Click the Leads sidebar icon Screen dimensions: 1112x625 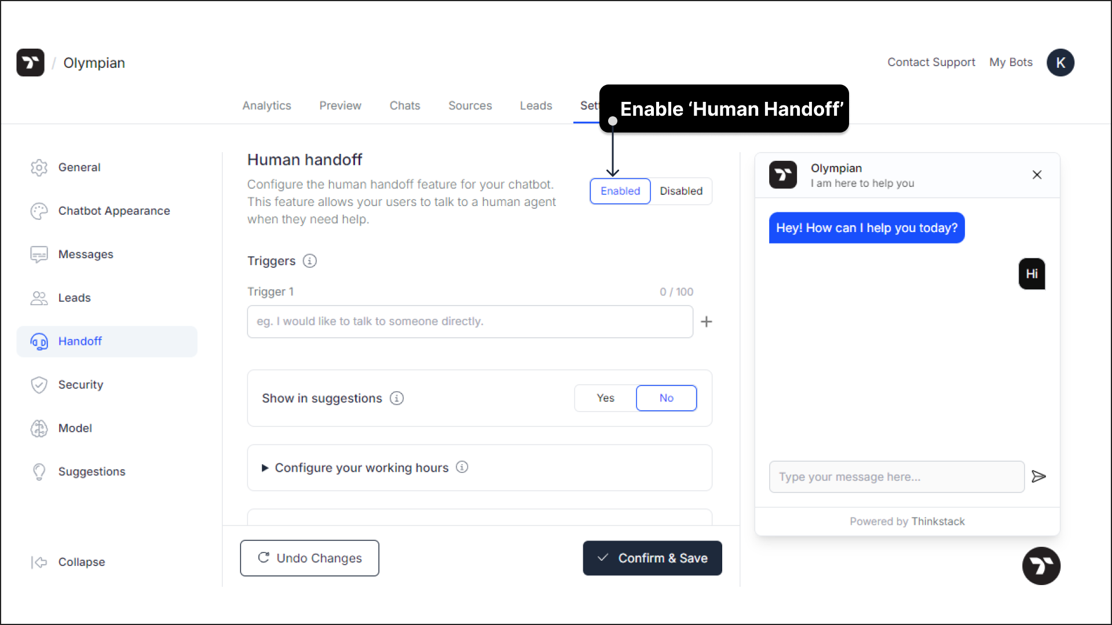point(40,297)
